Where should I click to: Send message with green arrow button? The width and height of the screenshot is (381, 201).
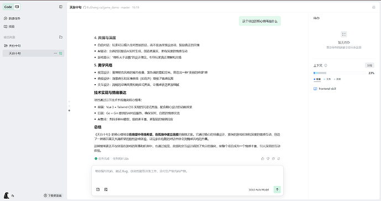click(277, 189)
